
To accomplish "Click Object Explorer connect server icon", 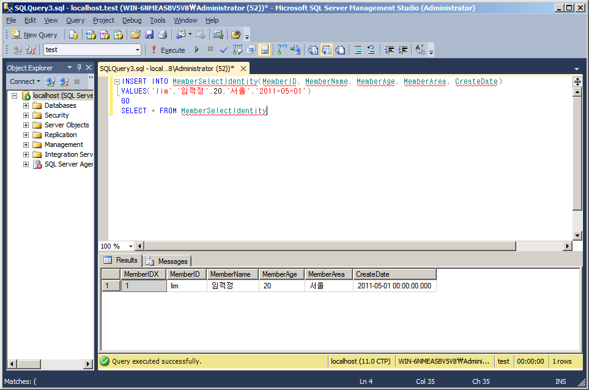I will (50, 81).
